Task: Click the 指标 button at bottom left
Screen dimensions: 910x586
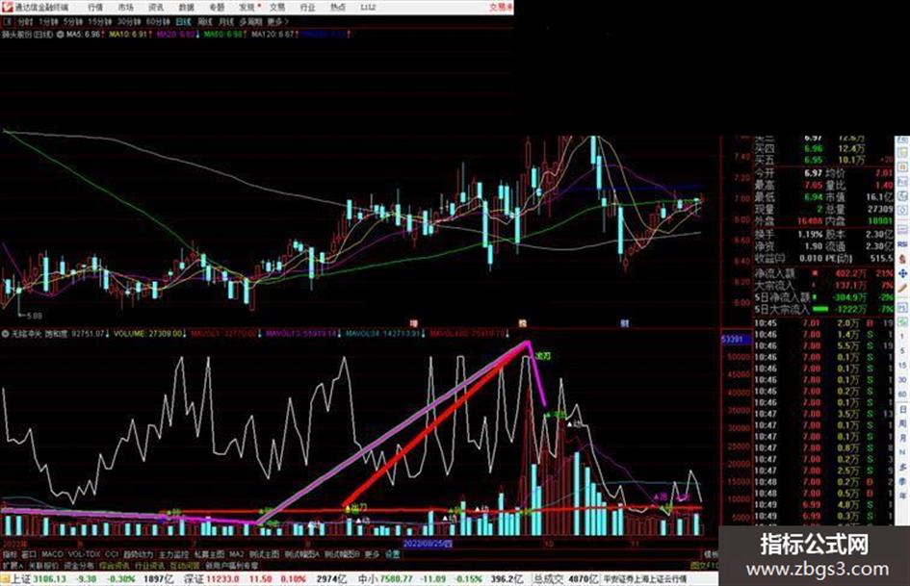Action: point(10,554)
